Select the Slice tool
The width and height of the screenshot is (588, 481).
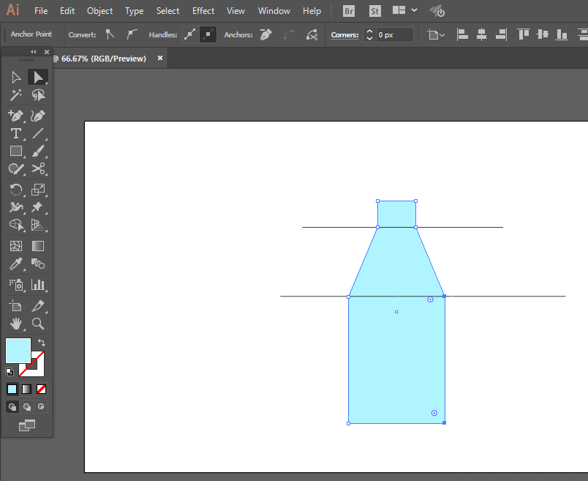tap(38, 306)
